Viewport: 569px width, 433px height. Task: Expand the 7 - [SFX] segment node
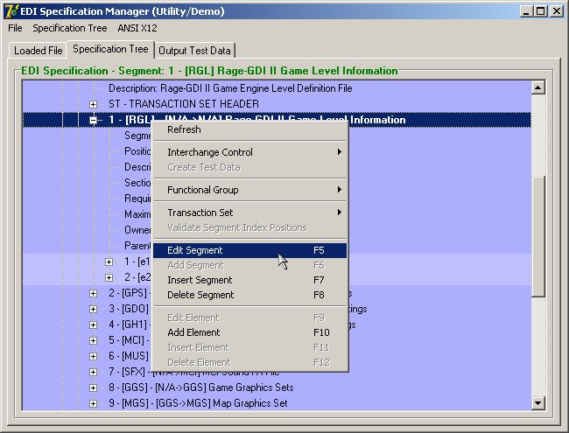click(94, 372)
